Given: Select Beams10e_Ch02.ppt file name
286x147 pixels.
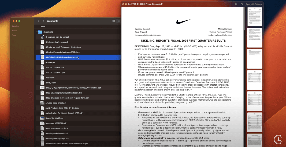Looking at the screenshot, I should (x=54, y=118).
